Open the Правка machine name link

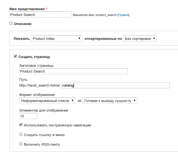(x=124, y=15)
